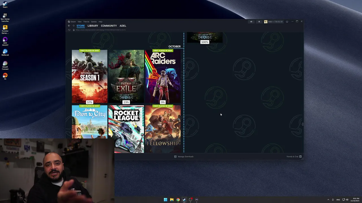Open the last pinned taskbar app
362x203 pixels.
click(x=197, y=200)
